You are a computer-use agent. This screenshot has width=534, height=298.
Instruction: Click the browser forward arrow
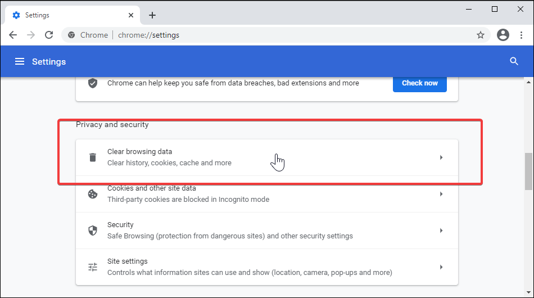pos(31,35)
